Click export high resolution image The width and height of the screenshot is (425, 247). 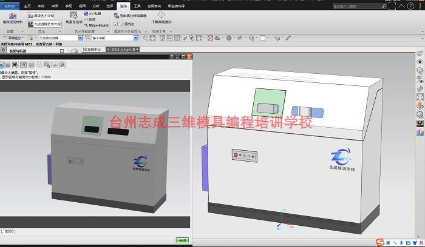(130, 16)
